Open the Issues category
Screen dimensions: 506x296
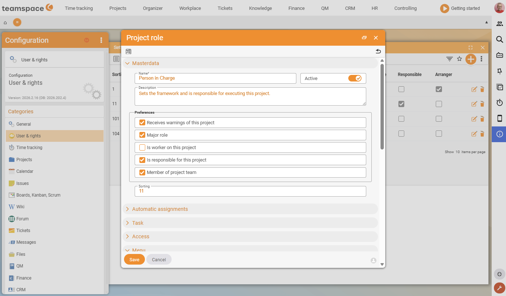(x=55, y=183)
